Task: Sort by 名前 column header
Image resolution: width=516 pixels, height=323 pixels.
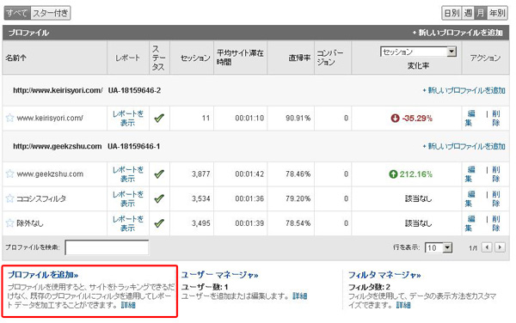Action: click(15, 58)
